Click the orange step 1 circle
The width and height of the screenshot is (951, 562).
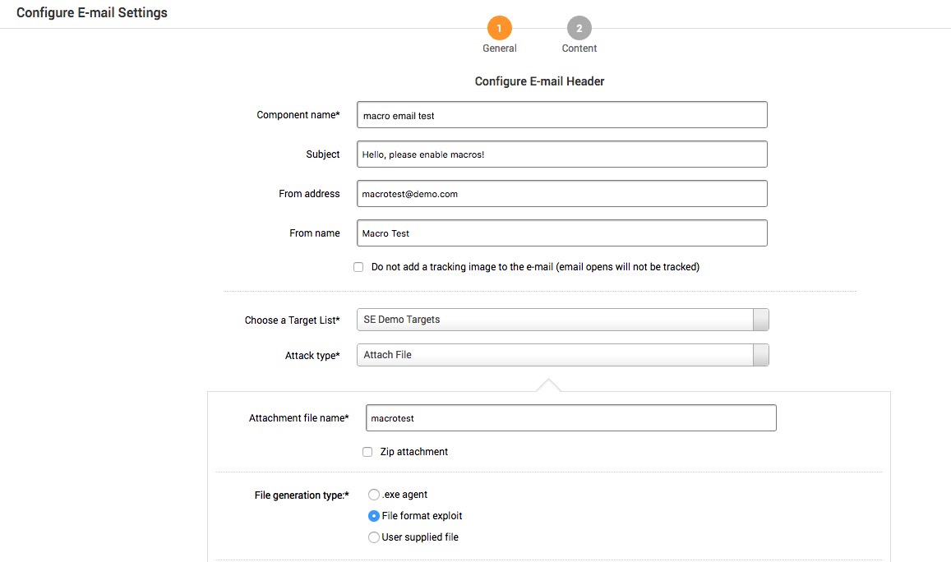[499, 29]
